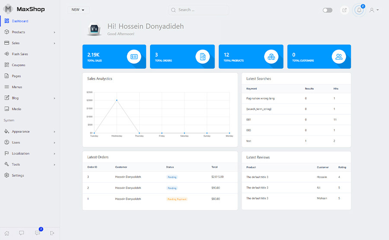Open order ID 3 link
Screen dimensions: 389x240
click(x=88, y=177)
